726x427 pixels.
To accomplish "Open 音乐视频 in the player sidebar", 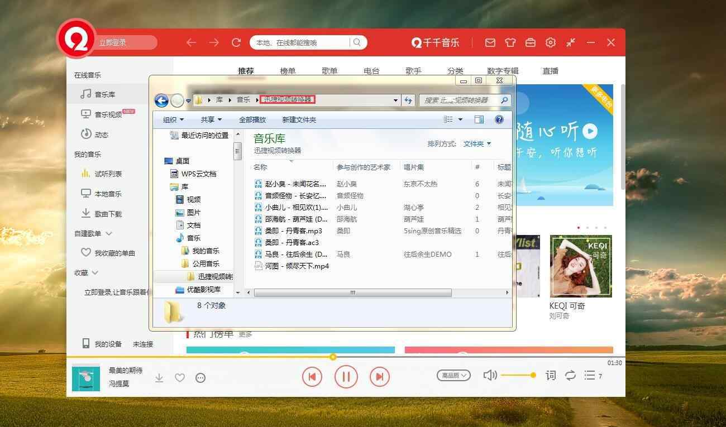I will coord(108,114).
